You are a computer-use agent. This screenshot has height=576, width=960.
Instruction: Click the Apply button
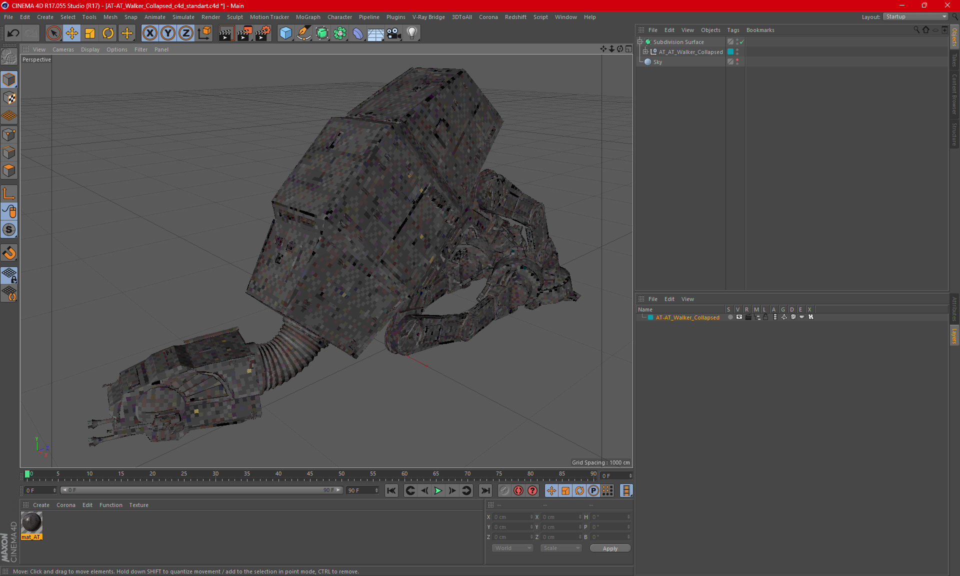coord(610,548)
